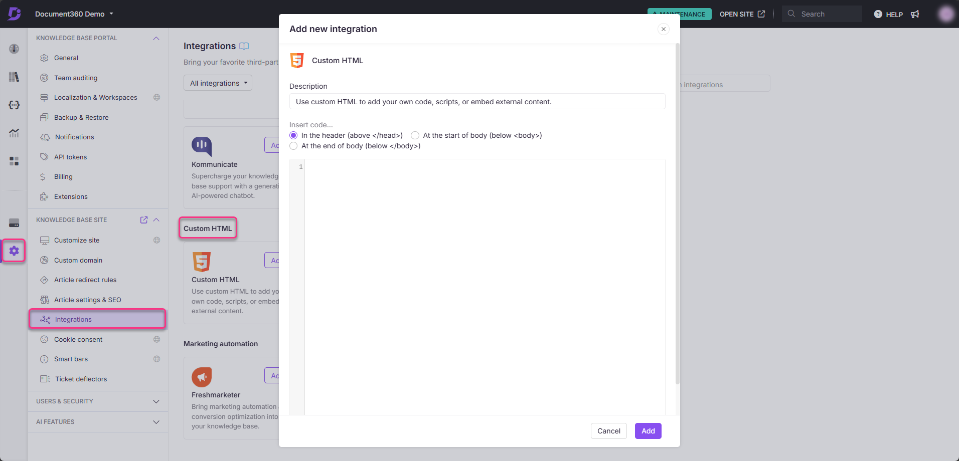Open the All integrations dropdown
The image size is (959, 461).
[x=217, y=83]
